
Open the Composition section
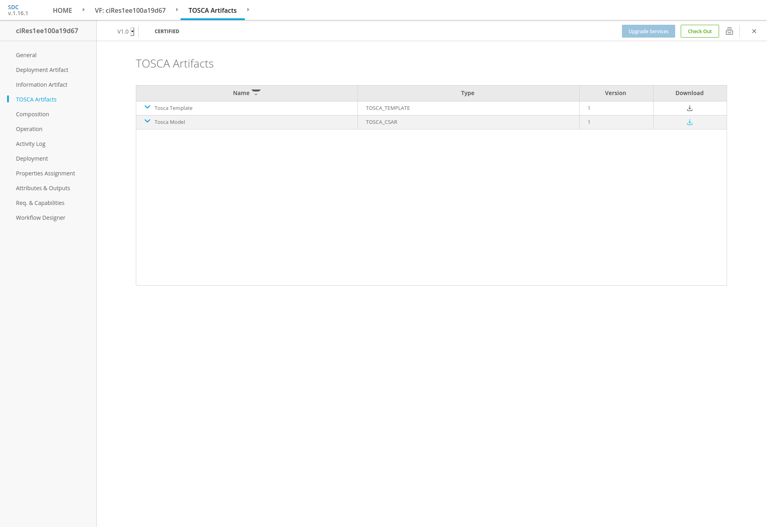[32, 114]
